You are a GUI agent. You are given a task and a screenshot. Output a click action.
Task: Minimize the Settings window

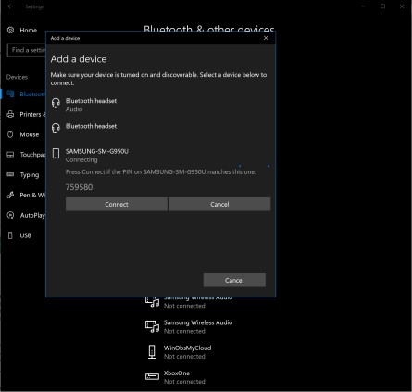364,6
